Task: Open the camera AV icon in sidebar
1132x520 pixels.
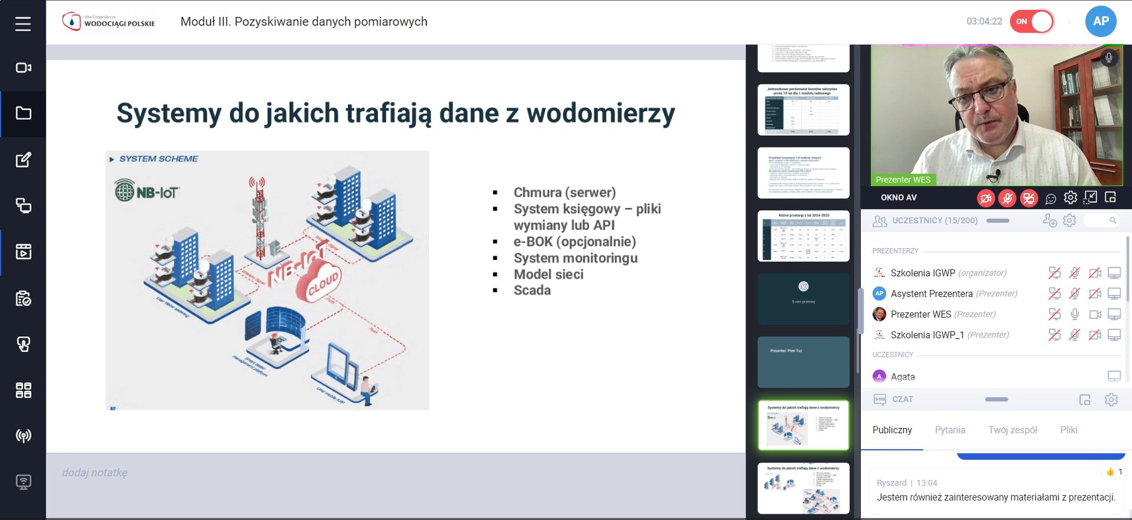Action: pyautogui.click(x=23, y=67)
